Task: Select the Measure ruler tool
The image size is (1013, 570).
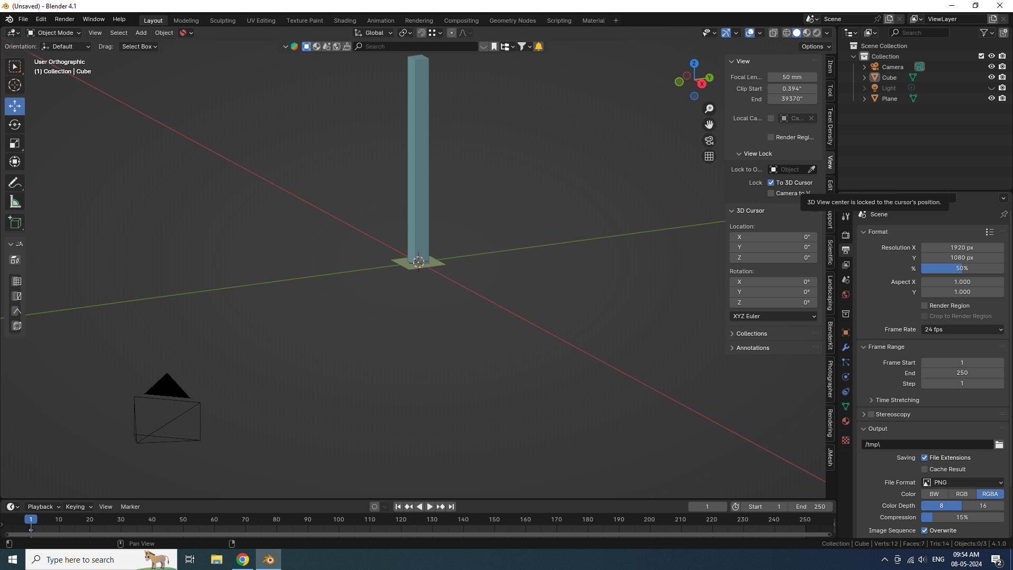Action: (x=15, y=202)
